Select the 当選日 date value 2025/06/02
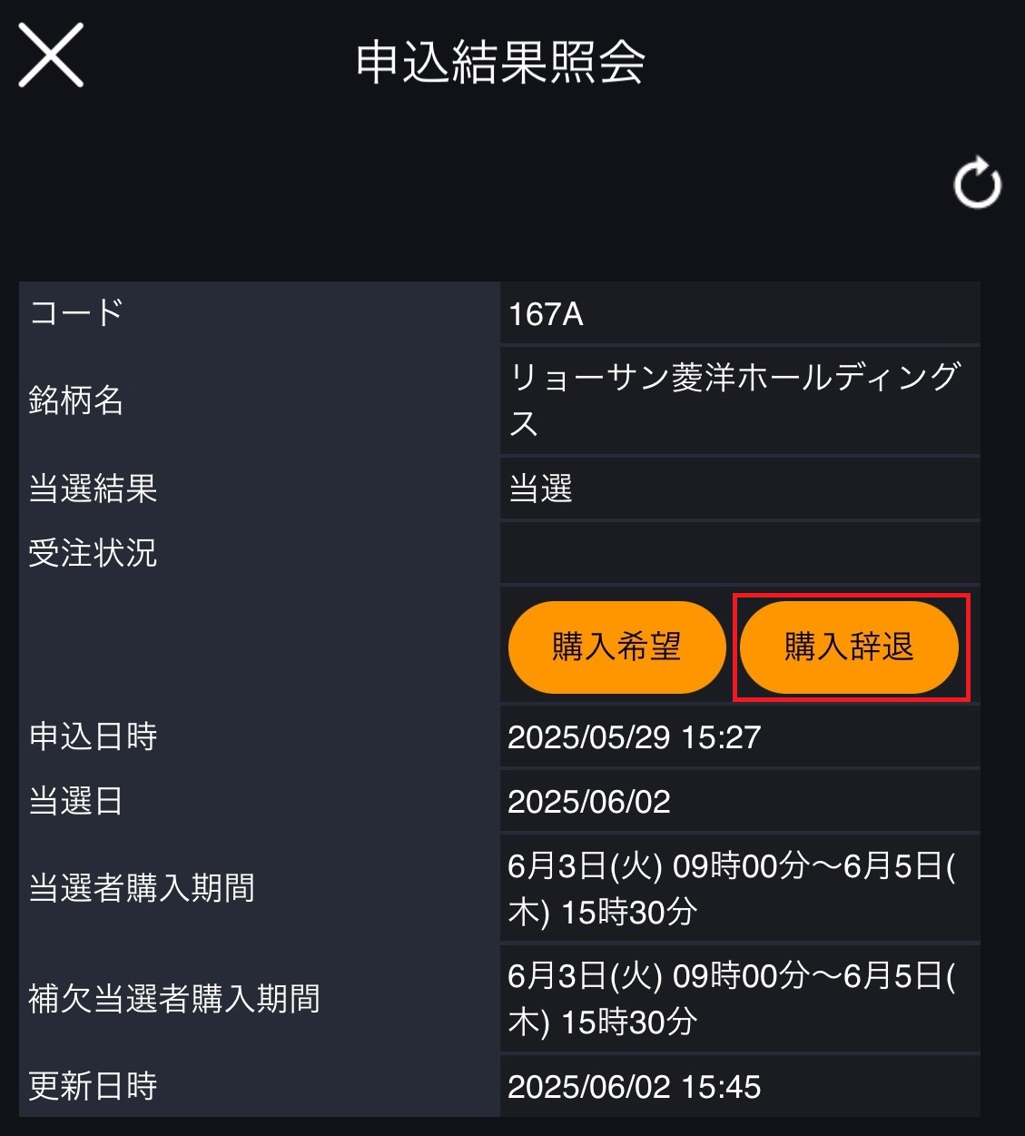1025x1136 pixels. (589, 802)
